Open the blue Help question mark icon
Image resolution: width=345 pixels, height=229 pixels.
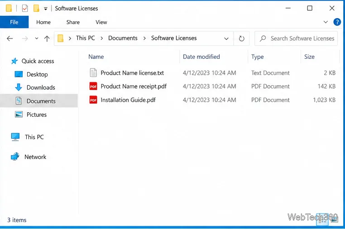click(337, 22)
